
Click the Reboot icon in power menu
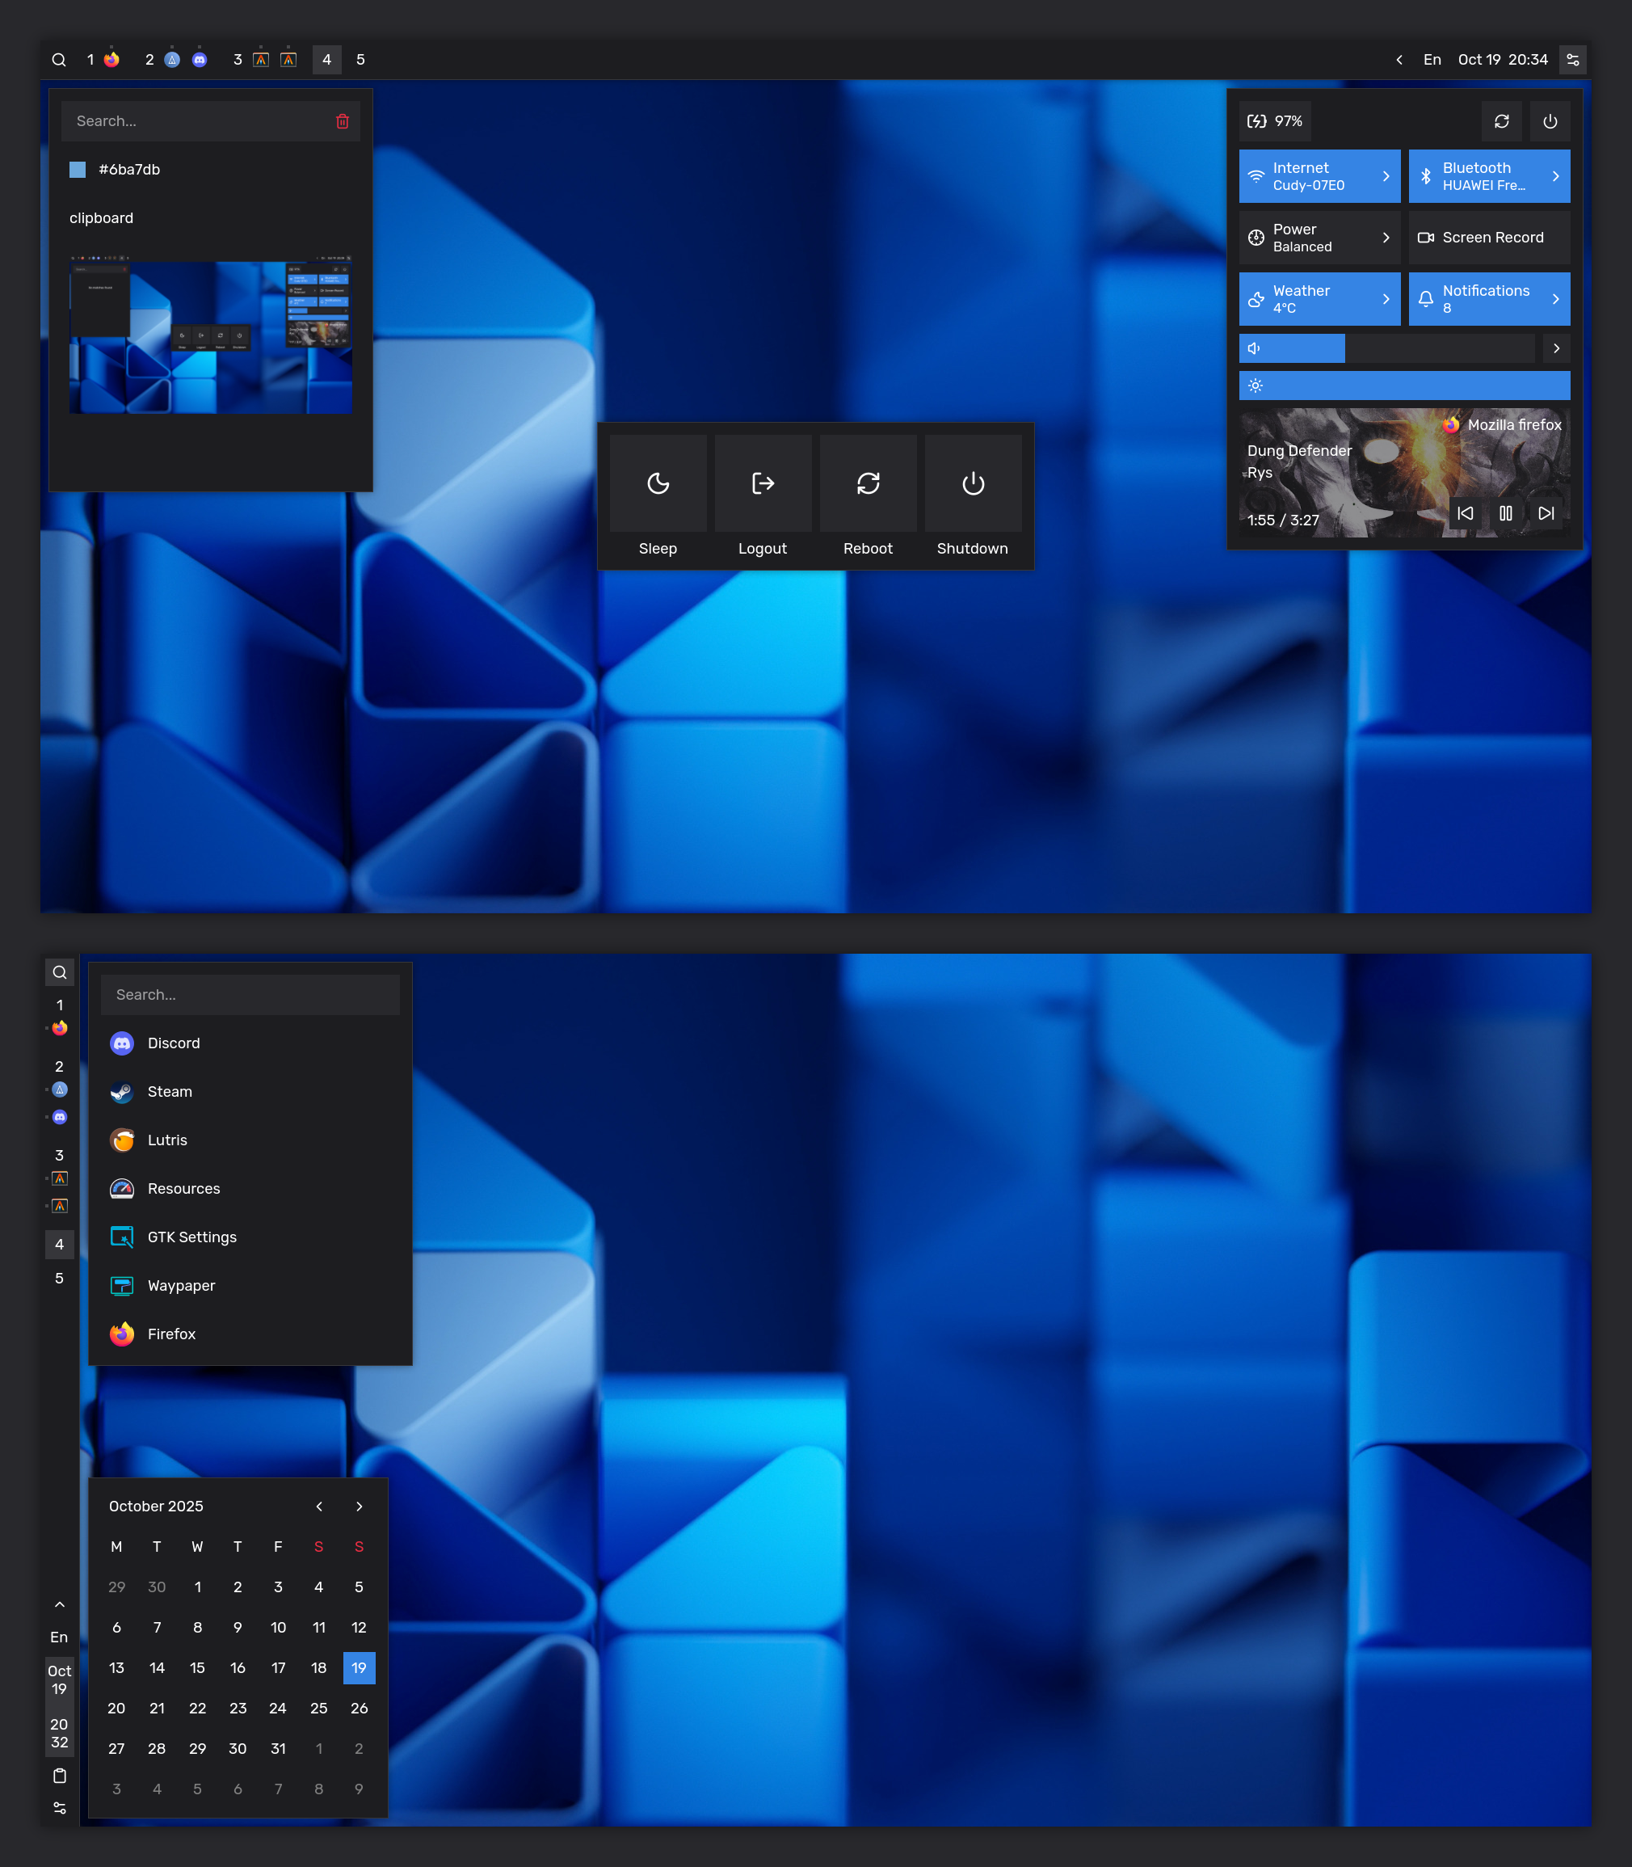click(x=868, y=483)
